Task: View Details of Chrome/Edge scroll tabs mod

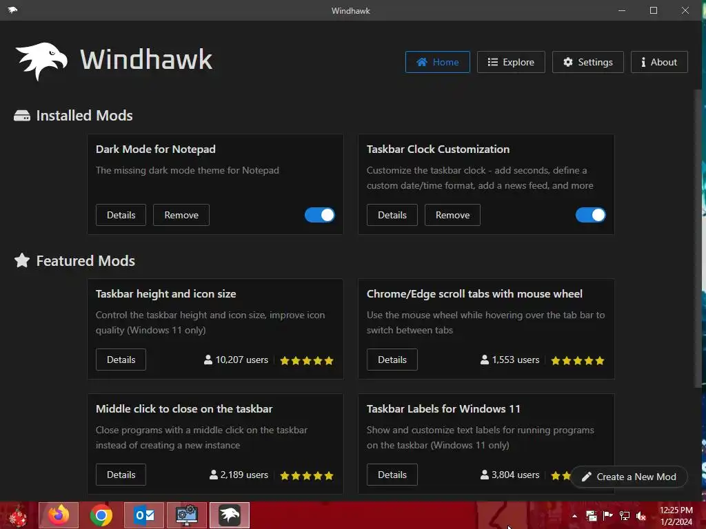Action: (x=392, y=360)
